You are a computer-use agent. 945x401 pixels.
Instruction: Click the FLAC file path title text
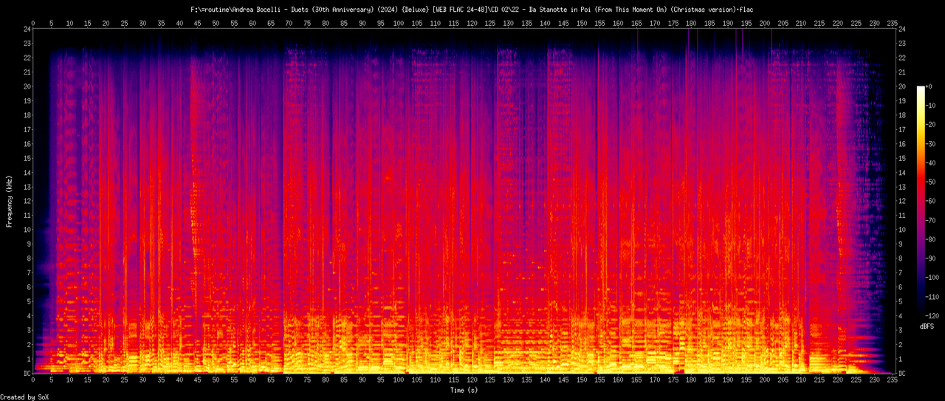click(472, 9)
